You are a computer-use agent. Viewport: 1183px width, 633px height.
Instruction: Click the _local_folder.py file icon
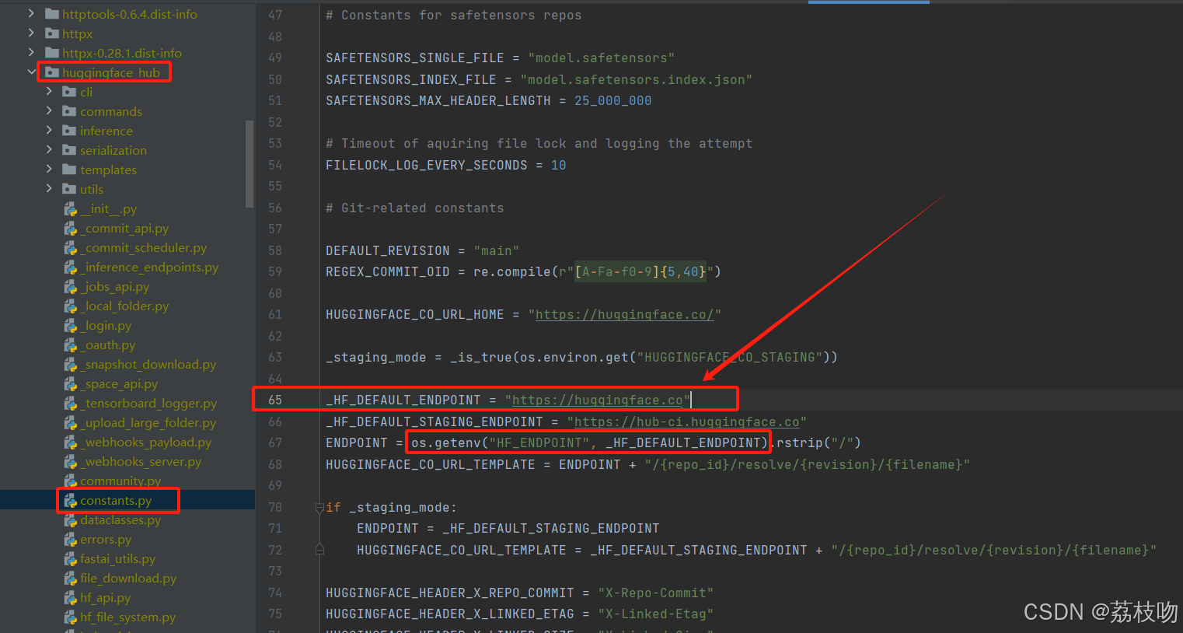71,306
